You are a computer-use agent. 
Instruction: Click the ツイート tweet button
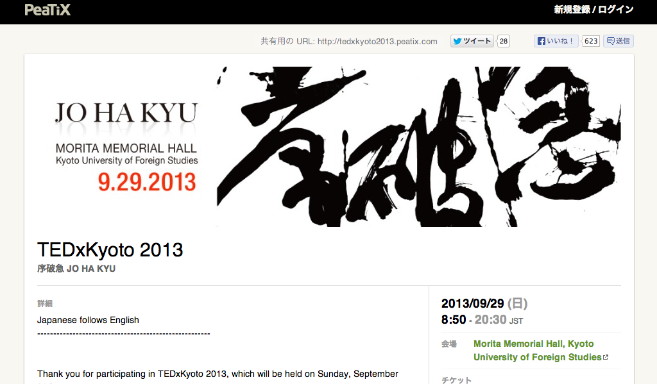point(472,41)
